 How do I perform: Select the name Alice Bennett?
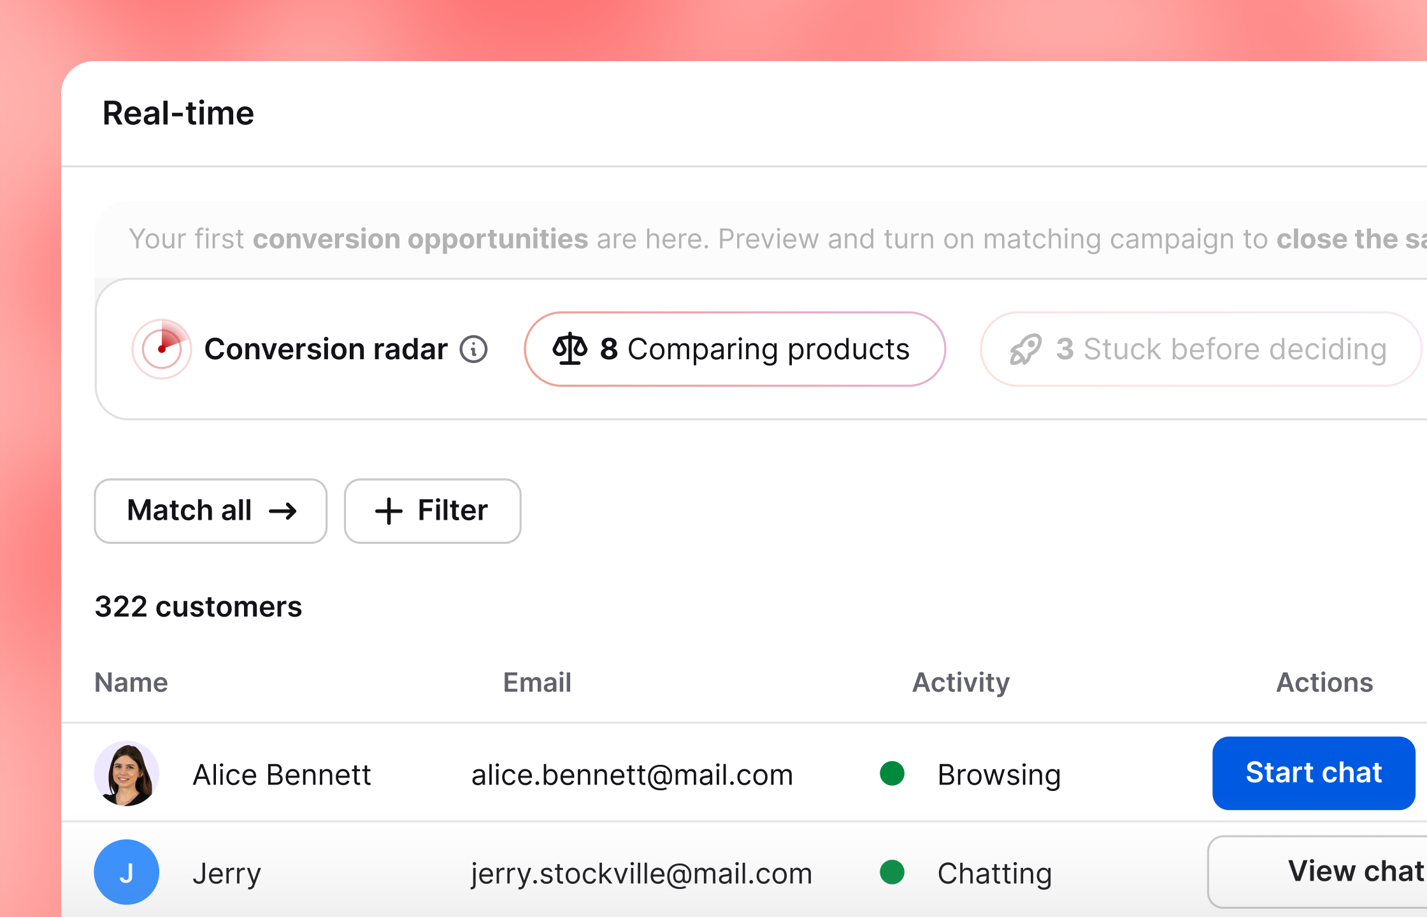282,775
